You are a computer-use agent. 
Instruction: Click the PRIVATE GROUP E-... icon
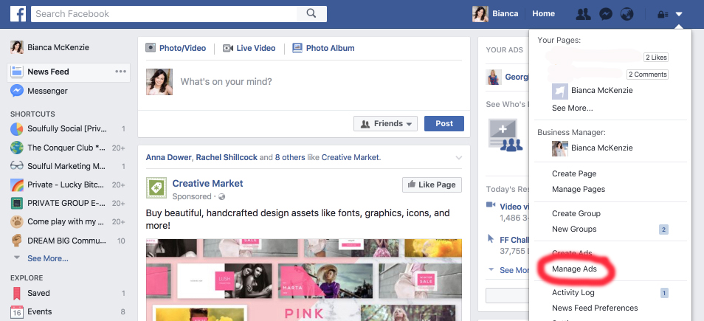coord(17,203)
